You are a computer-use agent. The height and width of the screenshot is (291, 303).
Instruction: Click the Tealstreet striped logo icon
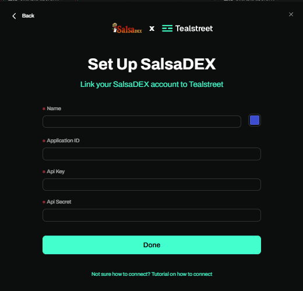point(167,29)
